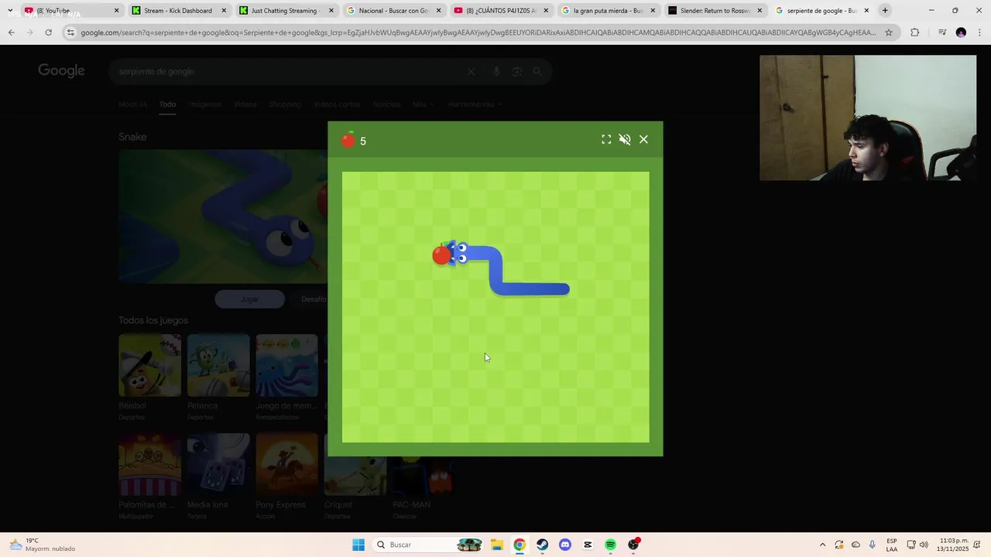
Task: Open File Explorer from taskbar
Action: click(x=496, y=545)
